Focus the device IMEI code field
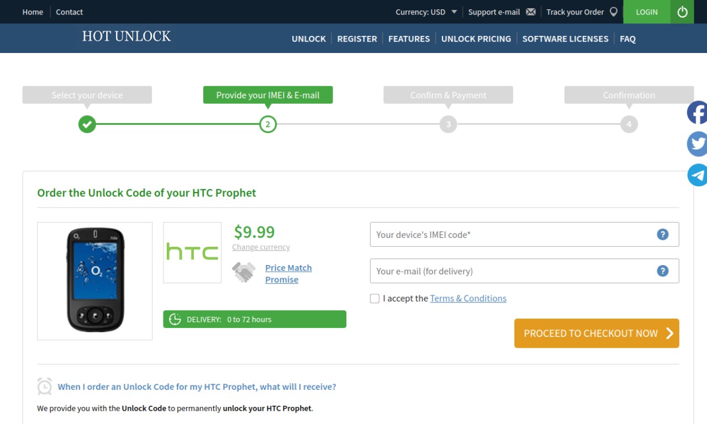This screenshot has height=424, width=707. pos(524,235)
